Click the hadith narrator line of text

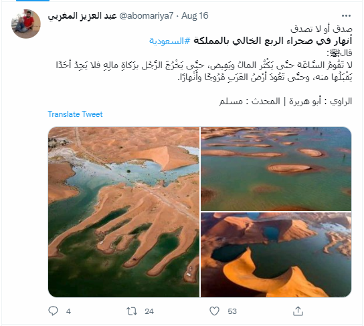click(286, 102)
